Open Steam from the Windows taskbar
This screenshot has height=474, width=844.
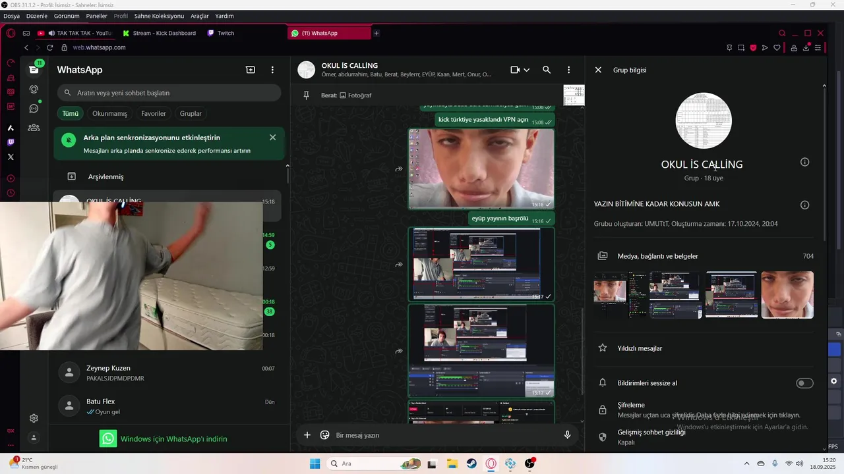pos(471,463)
